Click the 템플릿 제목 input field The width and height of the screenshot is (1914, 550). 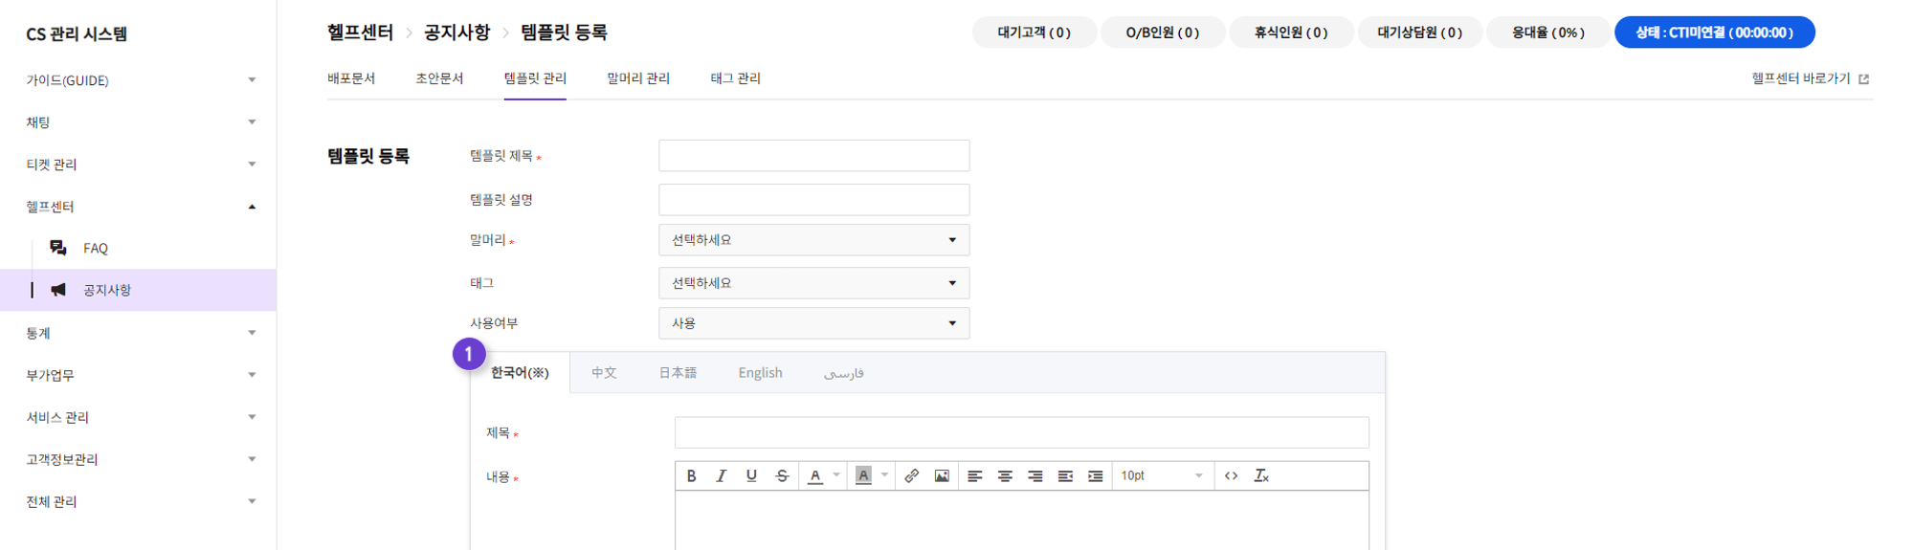(813, 156)
